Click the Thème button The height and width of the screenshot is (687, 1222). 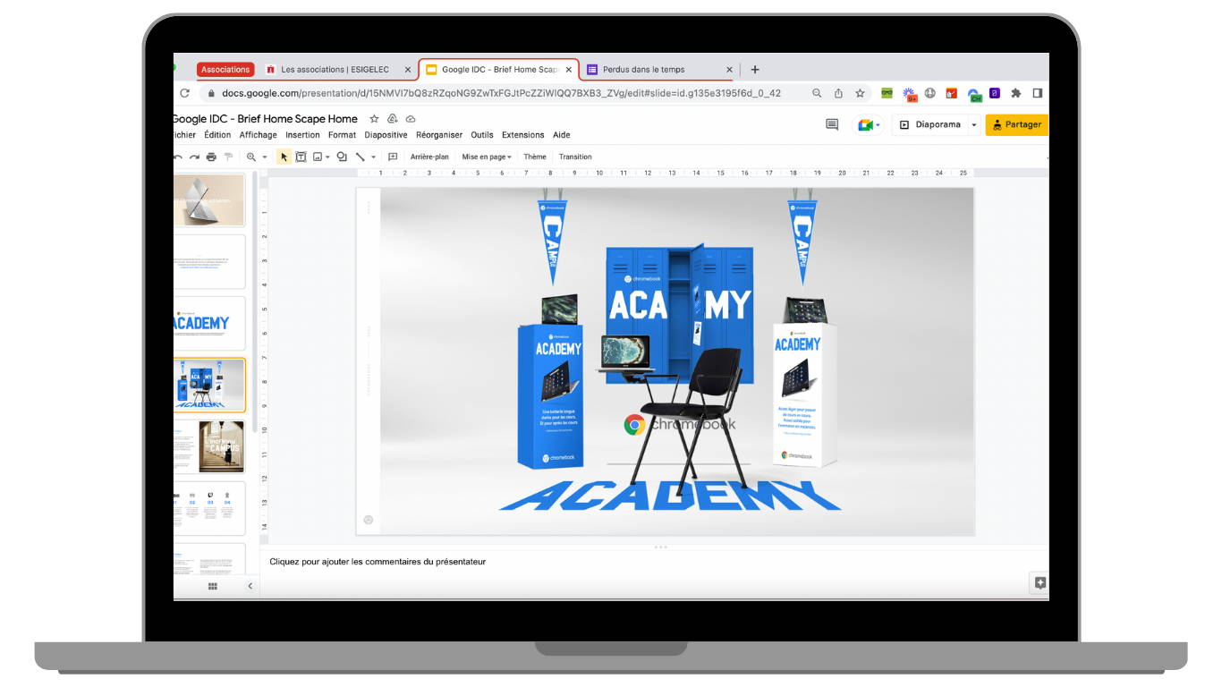coord(535,157)
